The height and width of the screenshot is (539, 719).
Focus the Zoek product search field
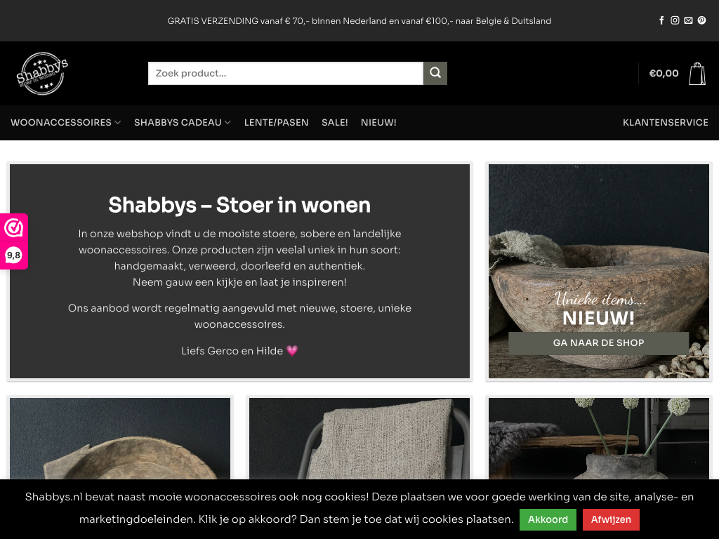[285, 73]
